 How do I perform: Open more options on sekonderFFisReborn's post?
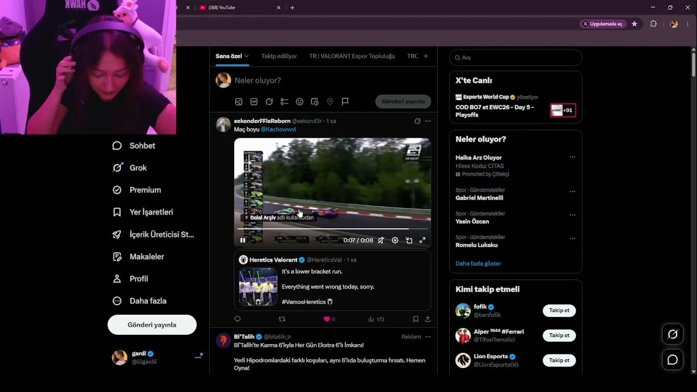pos(428,121)
